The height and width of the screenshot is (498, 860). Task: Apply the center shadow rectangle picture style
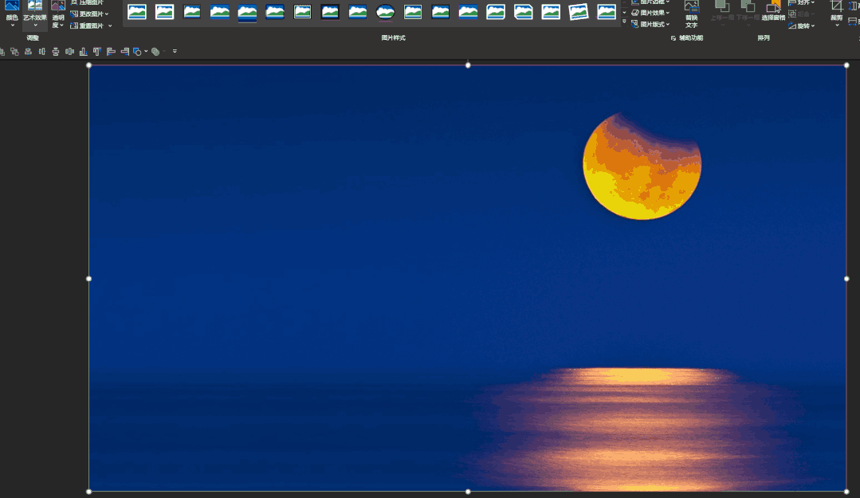(x=468, y=11)
